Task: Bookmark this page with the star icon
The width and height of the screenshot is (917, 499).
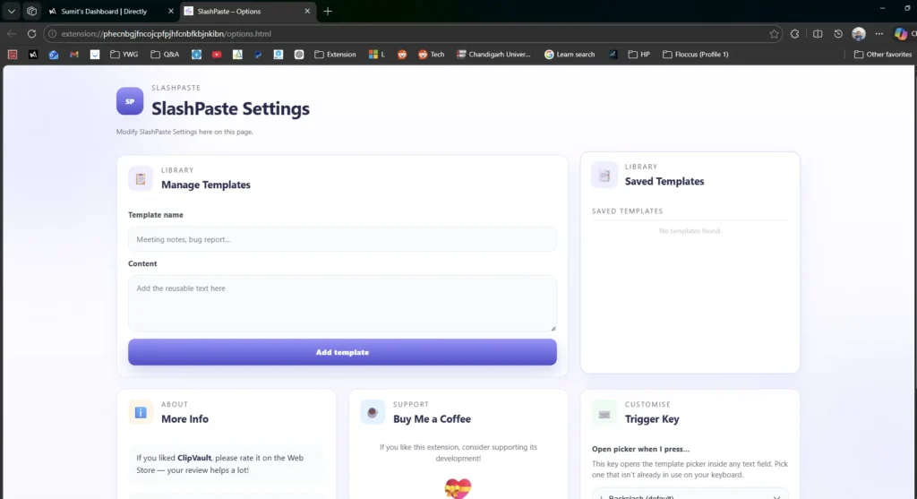Action: [774, 34]
